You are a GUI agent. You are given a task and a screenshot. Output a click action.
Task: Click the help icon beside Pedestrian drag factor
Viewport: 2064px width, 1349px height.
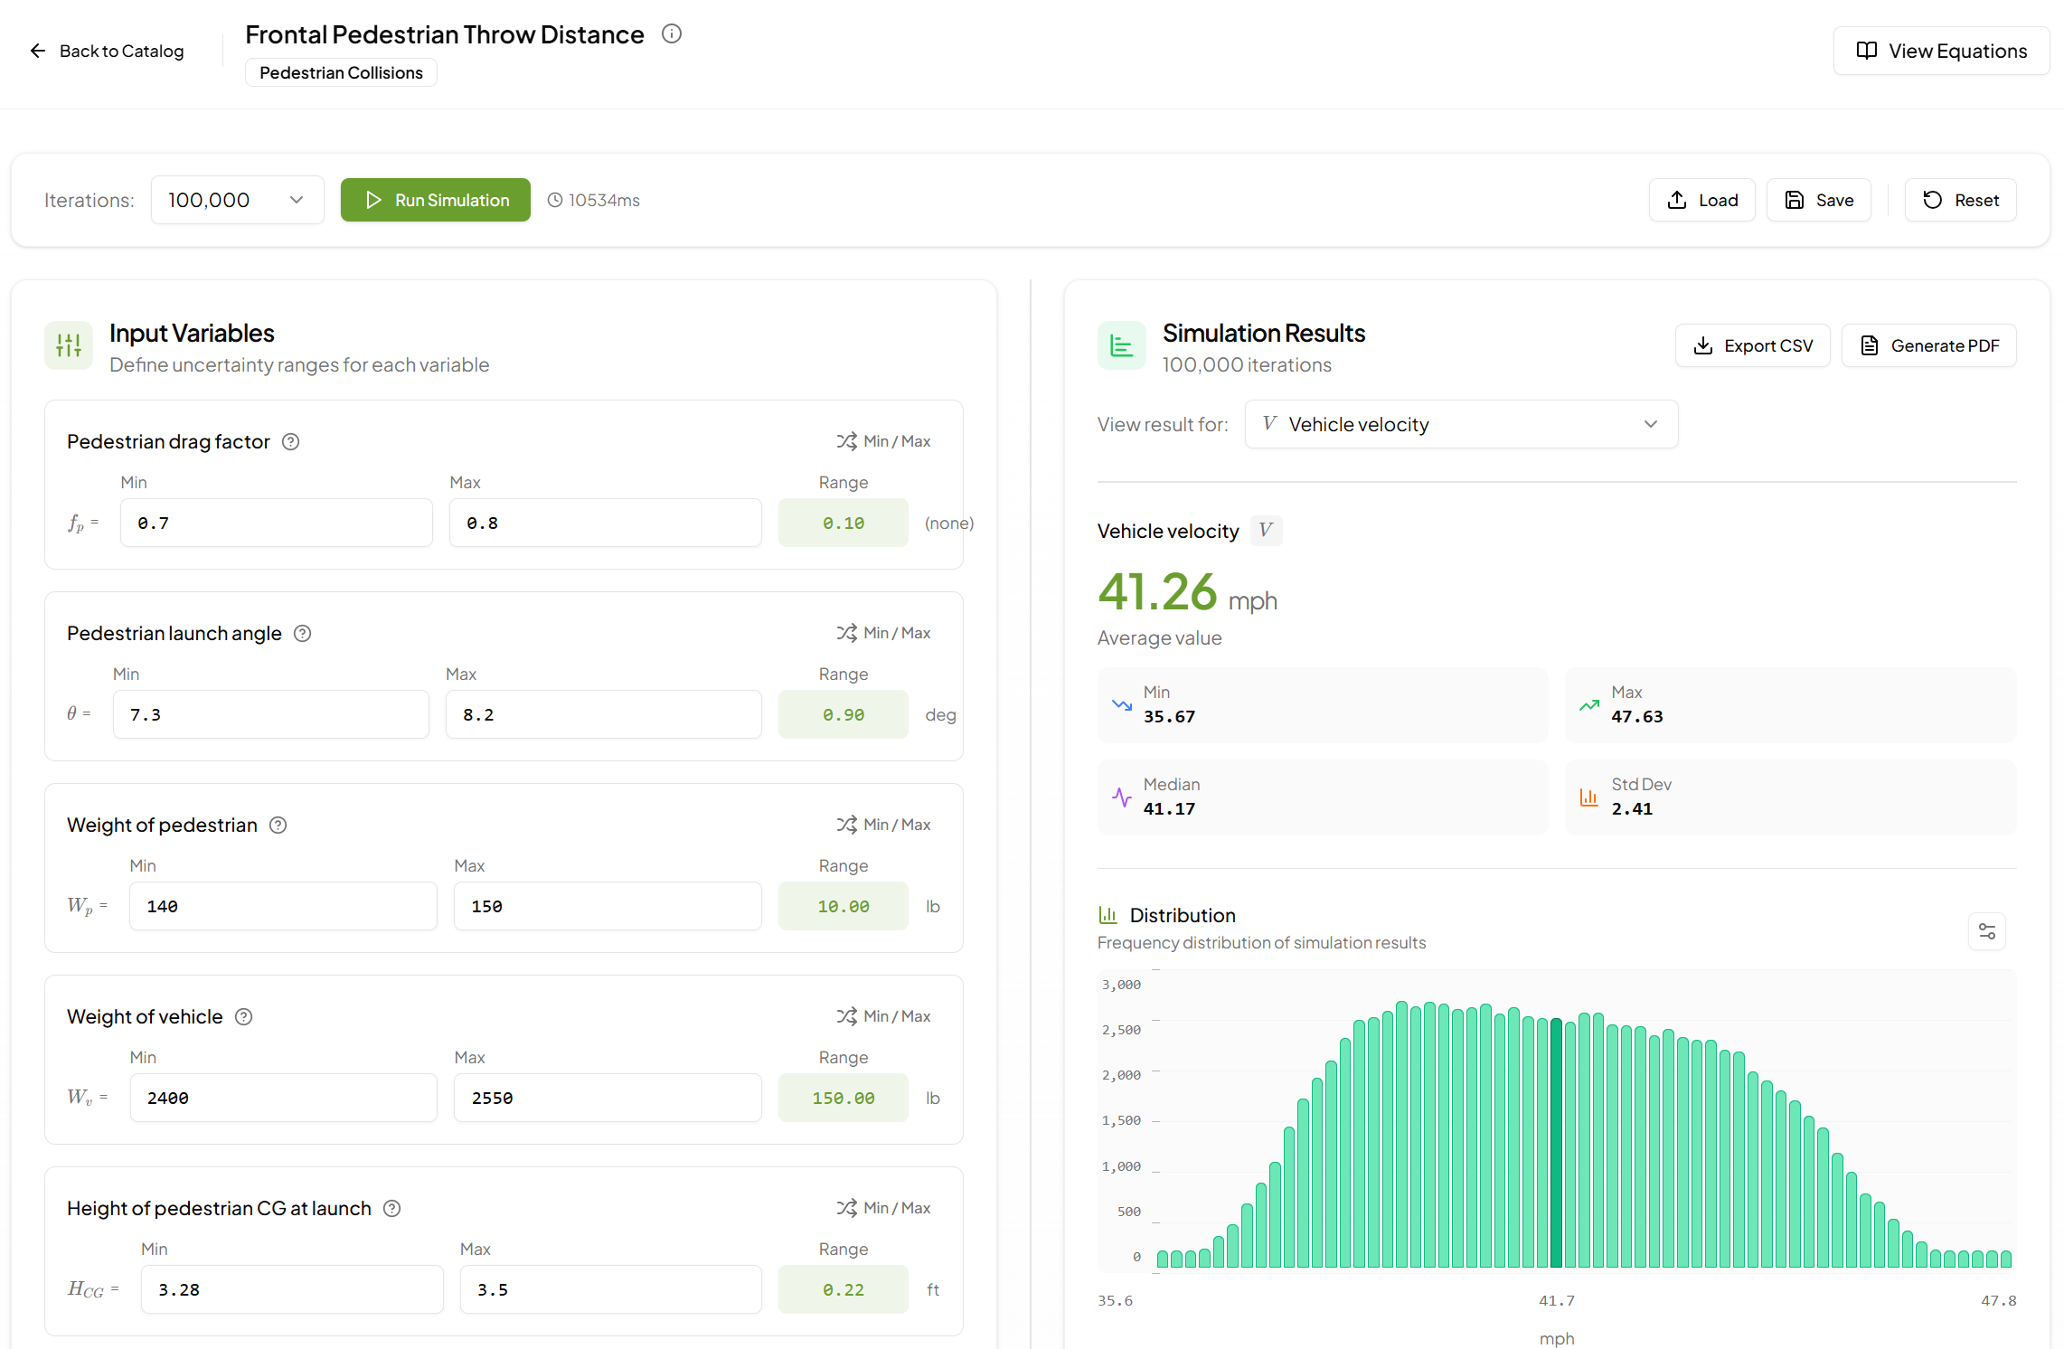point(290,441)
